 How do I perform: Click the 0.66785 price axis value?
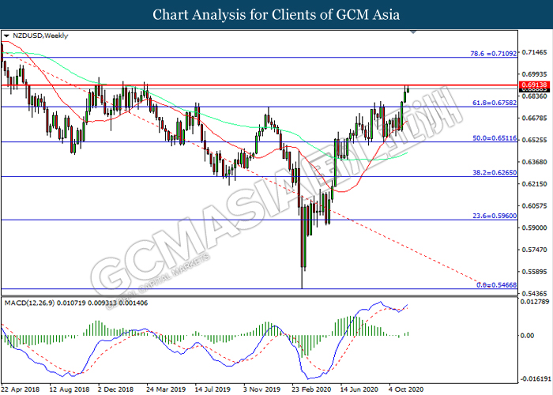tap(535, 118)
